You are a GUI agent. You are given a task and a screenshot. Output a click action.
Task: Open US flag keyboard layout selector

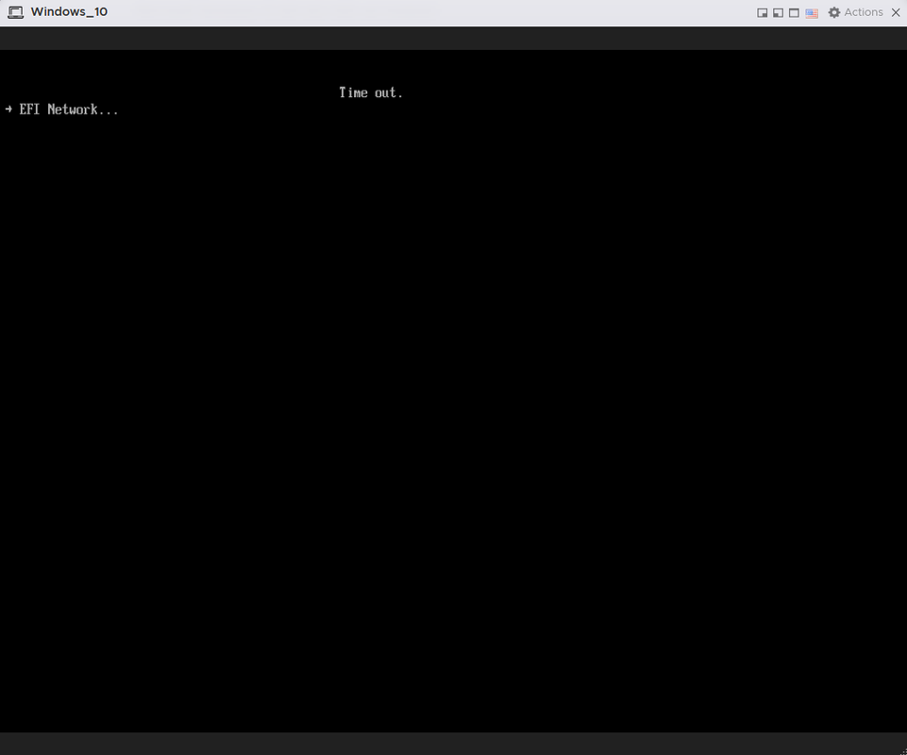click(x=812, y=12)
